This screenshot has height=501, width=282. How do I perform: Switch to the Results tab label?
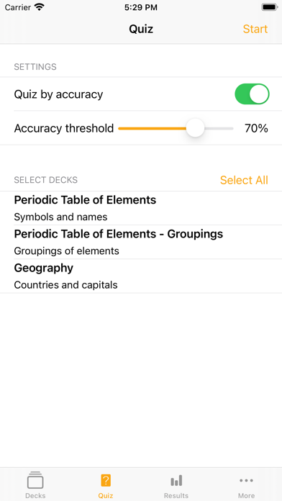pyautogui.click(x=176, y=495)
